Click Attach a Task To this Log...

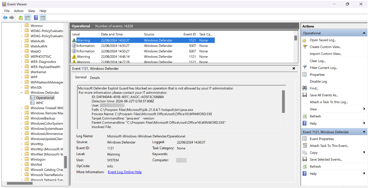click(329, 102)
